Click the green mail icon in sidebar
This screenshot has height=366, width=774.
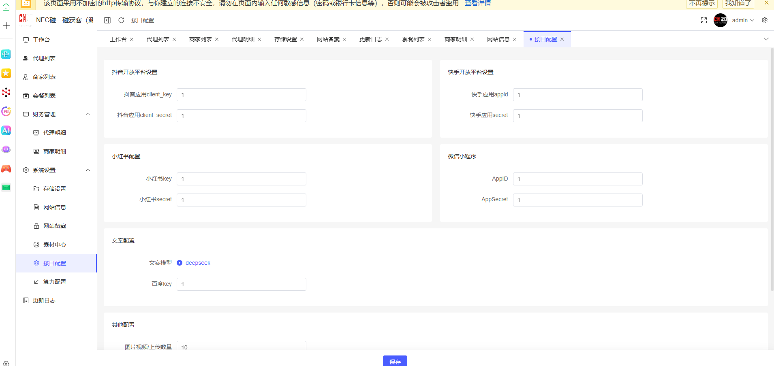[6, 187]
